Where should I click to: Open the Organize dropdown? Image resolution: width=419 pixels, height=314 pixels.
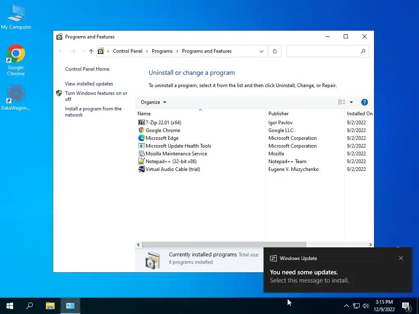click(153, 102)
